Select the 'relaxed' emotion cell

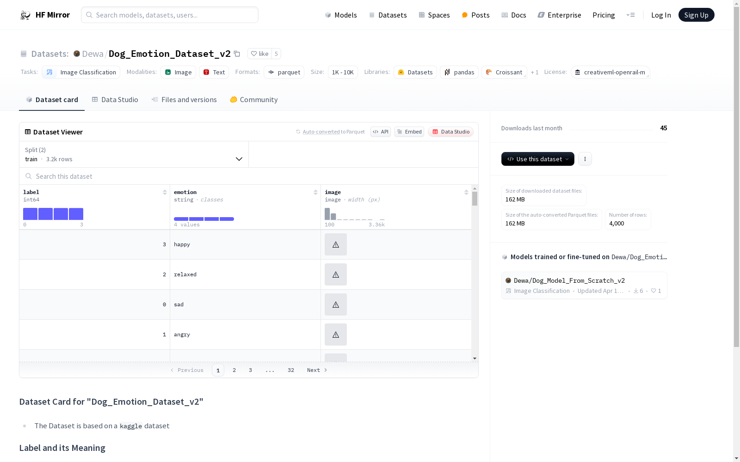pos(245,274)
